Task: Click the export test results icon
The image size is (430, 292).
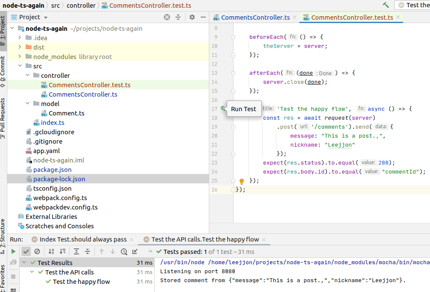Action: pos(135,251)
